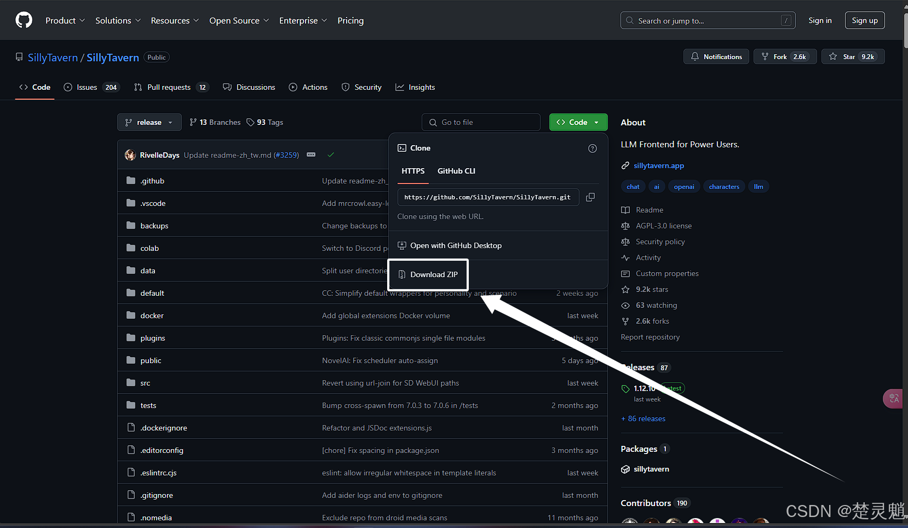
Task: Open the data folder
Action: 148,271
